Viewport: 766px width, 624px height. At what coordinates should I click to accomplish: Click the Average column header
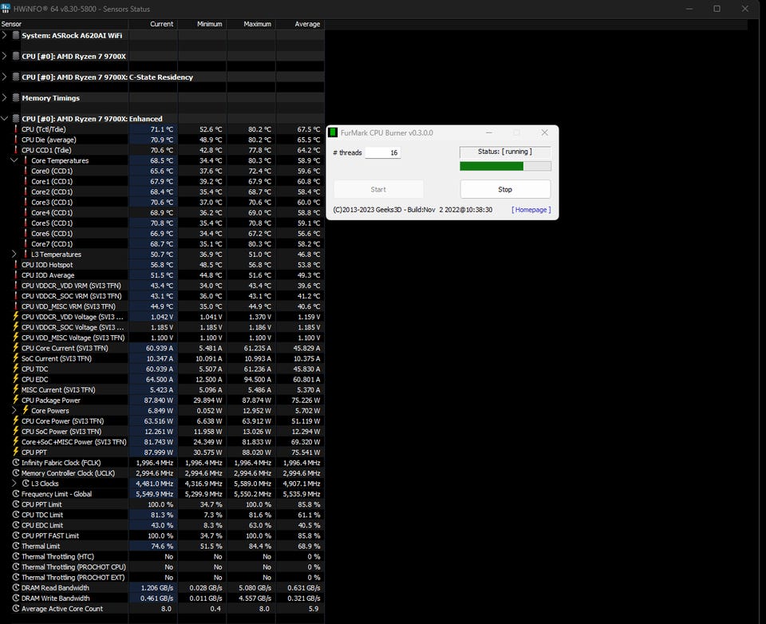click(301, 24)
